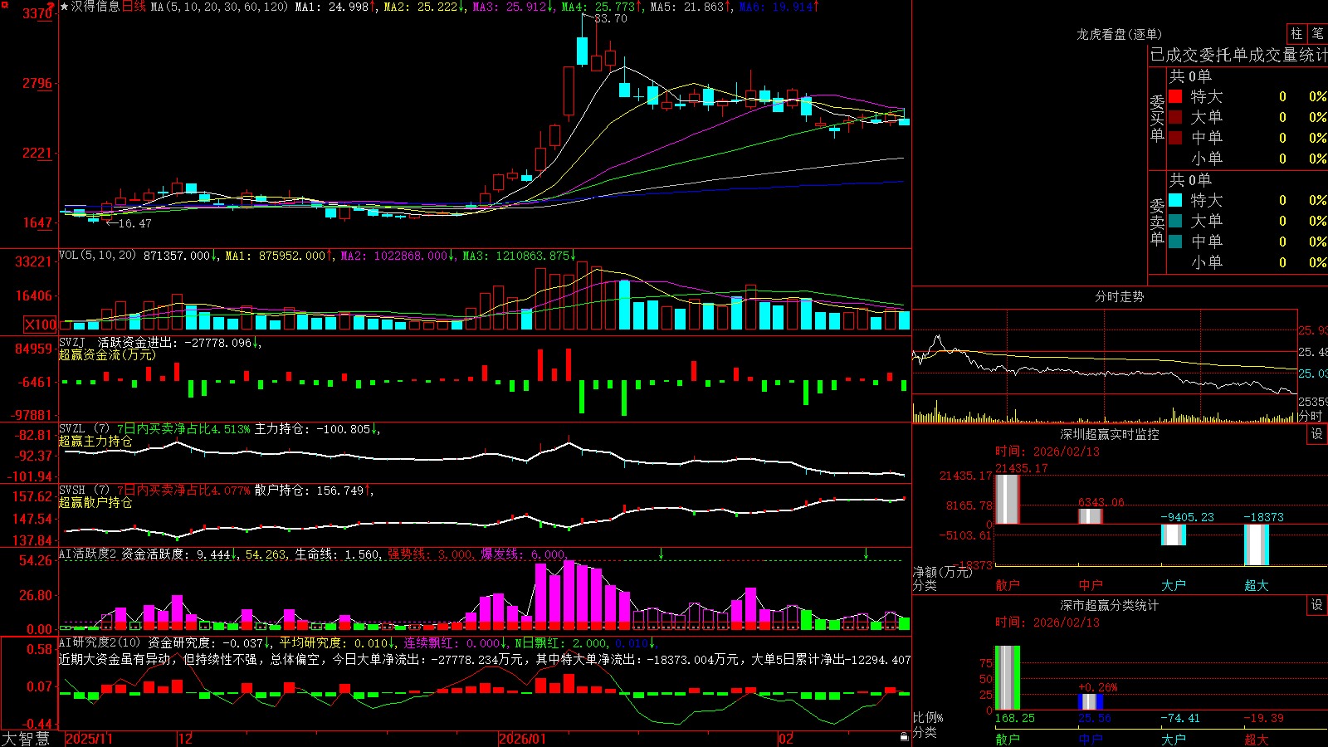Select the 日线 period label
Screen dimensions: 1328x747
[x=134, y=7]
